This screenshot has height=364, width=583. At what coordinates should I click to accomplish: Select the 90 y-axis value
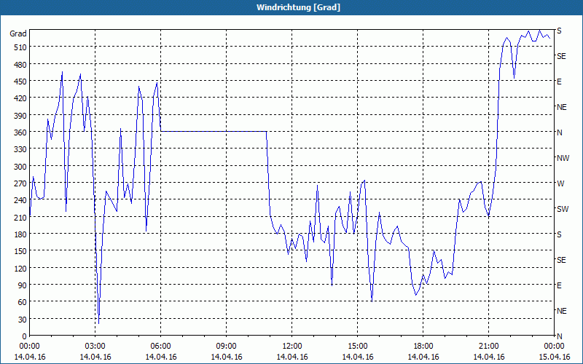[x=23, y=285]
